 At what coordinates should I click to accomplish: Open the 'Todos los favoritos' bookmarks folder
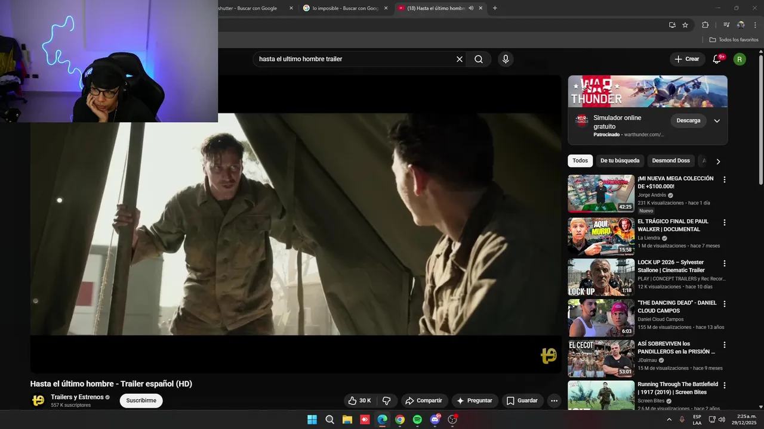(x=734, y=39)
